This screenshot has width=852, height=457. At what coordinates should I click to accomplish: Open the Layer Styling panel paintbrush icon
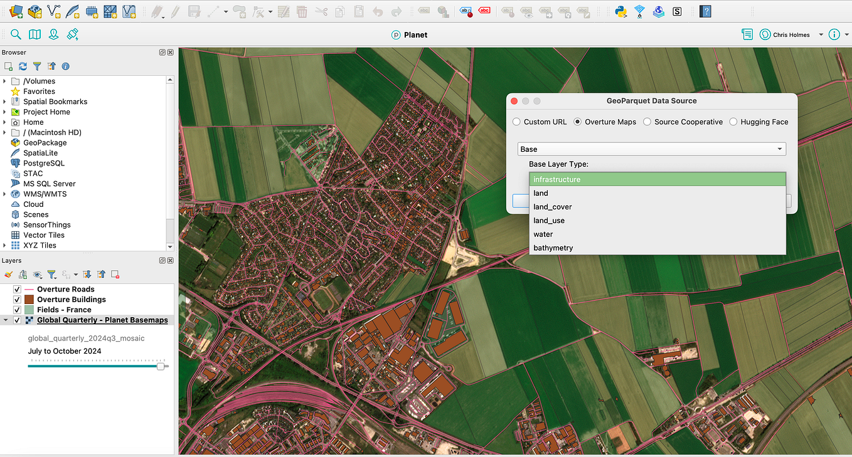(8, 274)
